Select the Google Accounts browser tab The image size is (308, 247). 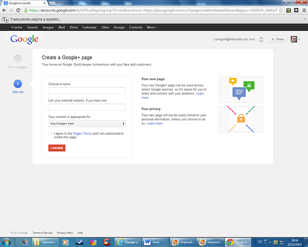pos(24,3)
